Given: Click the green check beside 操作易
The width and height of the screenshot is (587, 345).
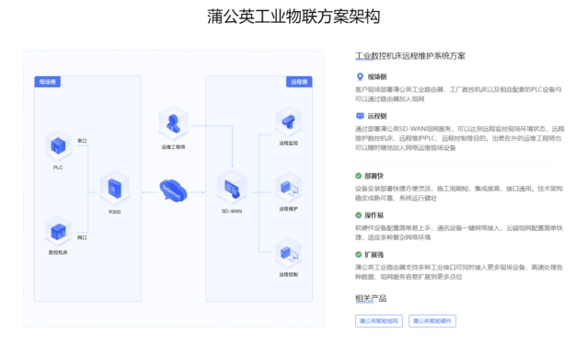Looking at the screenshot, I should pos(358,215).
